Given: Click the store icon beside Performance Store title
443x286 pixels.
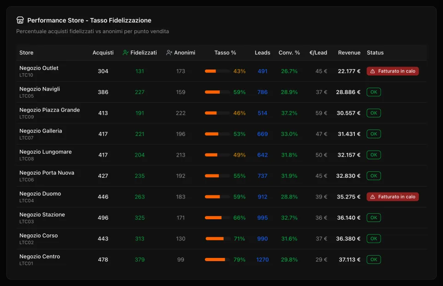Looking at the screenshot, I should click(20, 20).
